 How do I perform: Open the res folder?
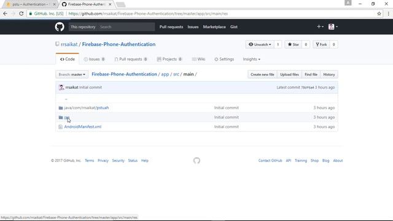(67, 117)
